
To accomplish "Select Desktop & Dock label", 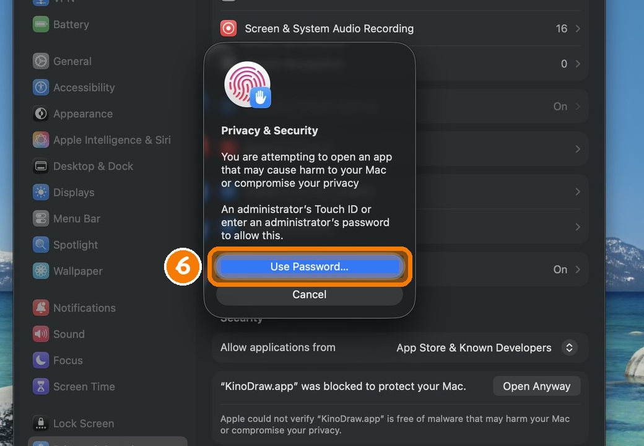I will (x=94, y=167).
